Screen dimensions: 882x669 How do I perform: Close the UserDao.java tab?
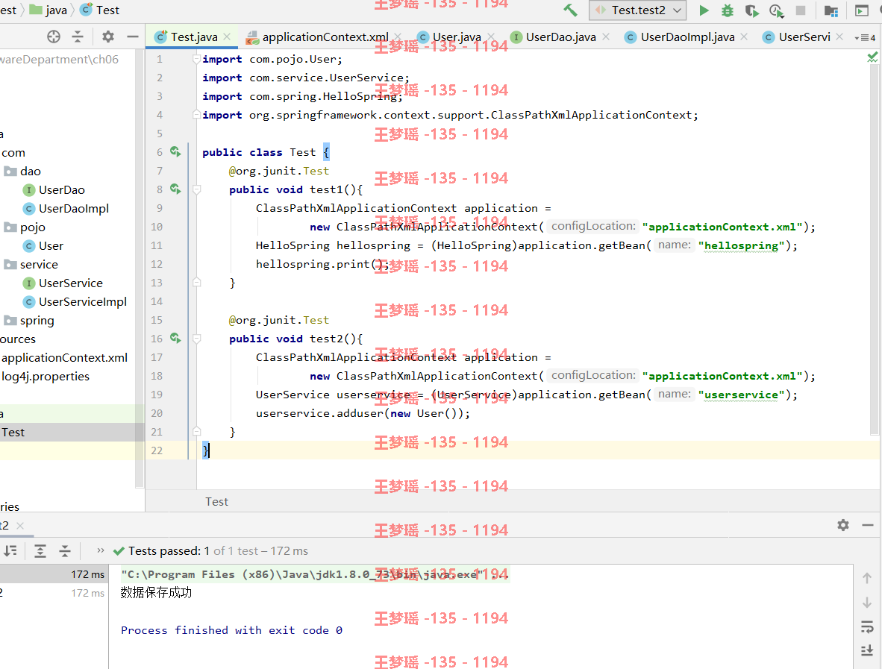(606, 37)
